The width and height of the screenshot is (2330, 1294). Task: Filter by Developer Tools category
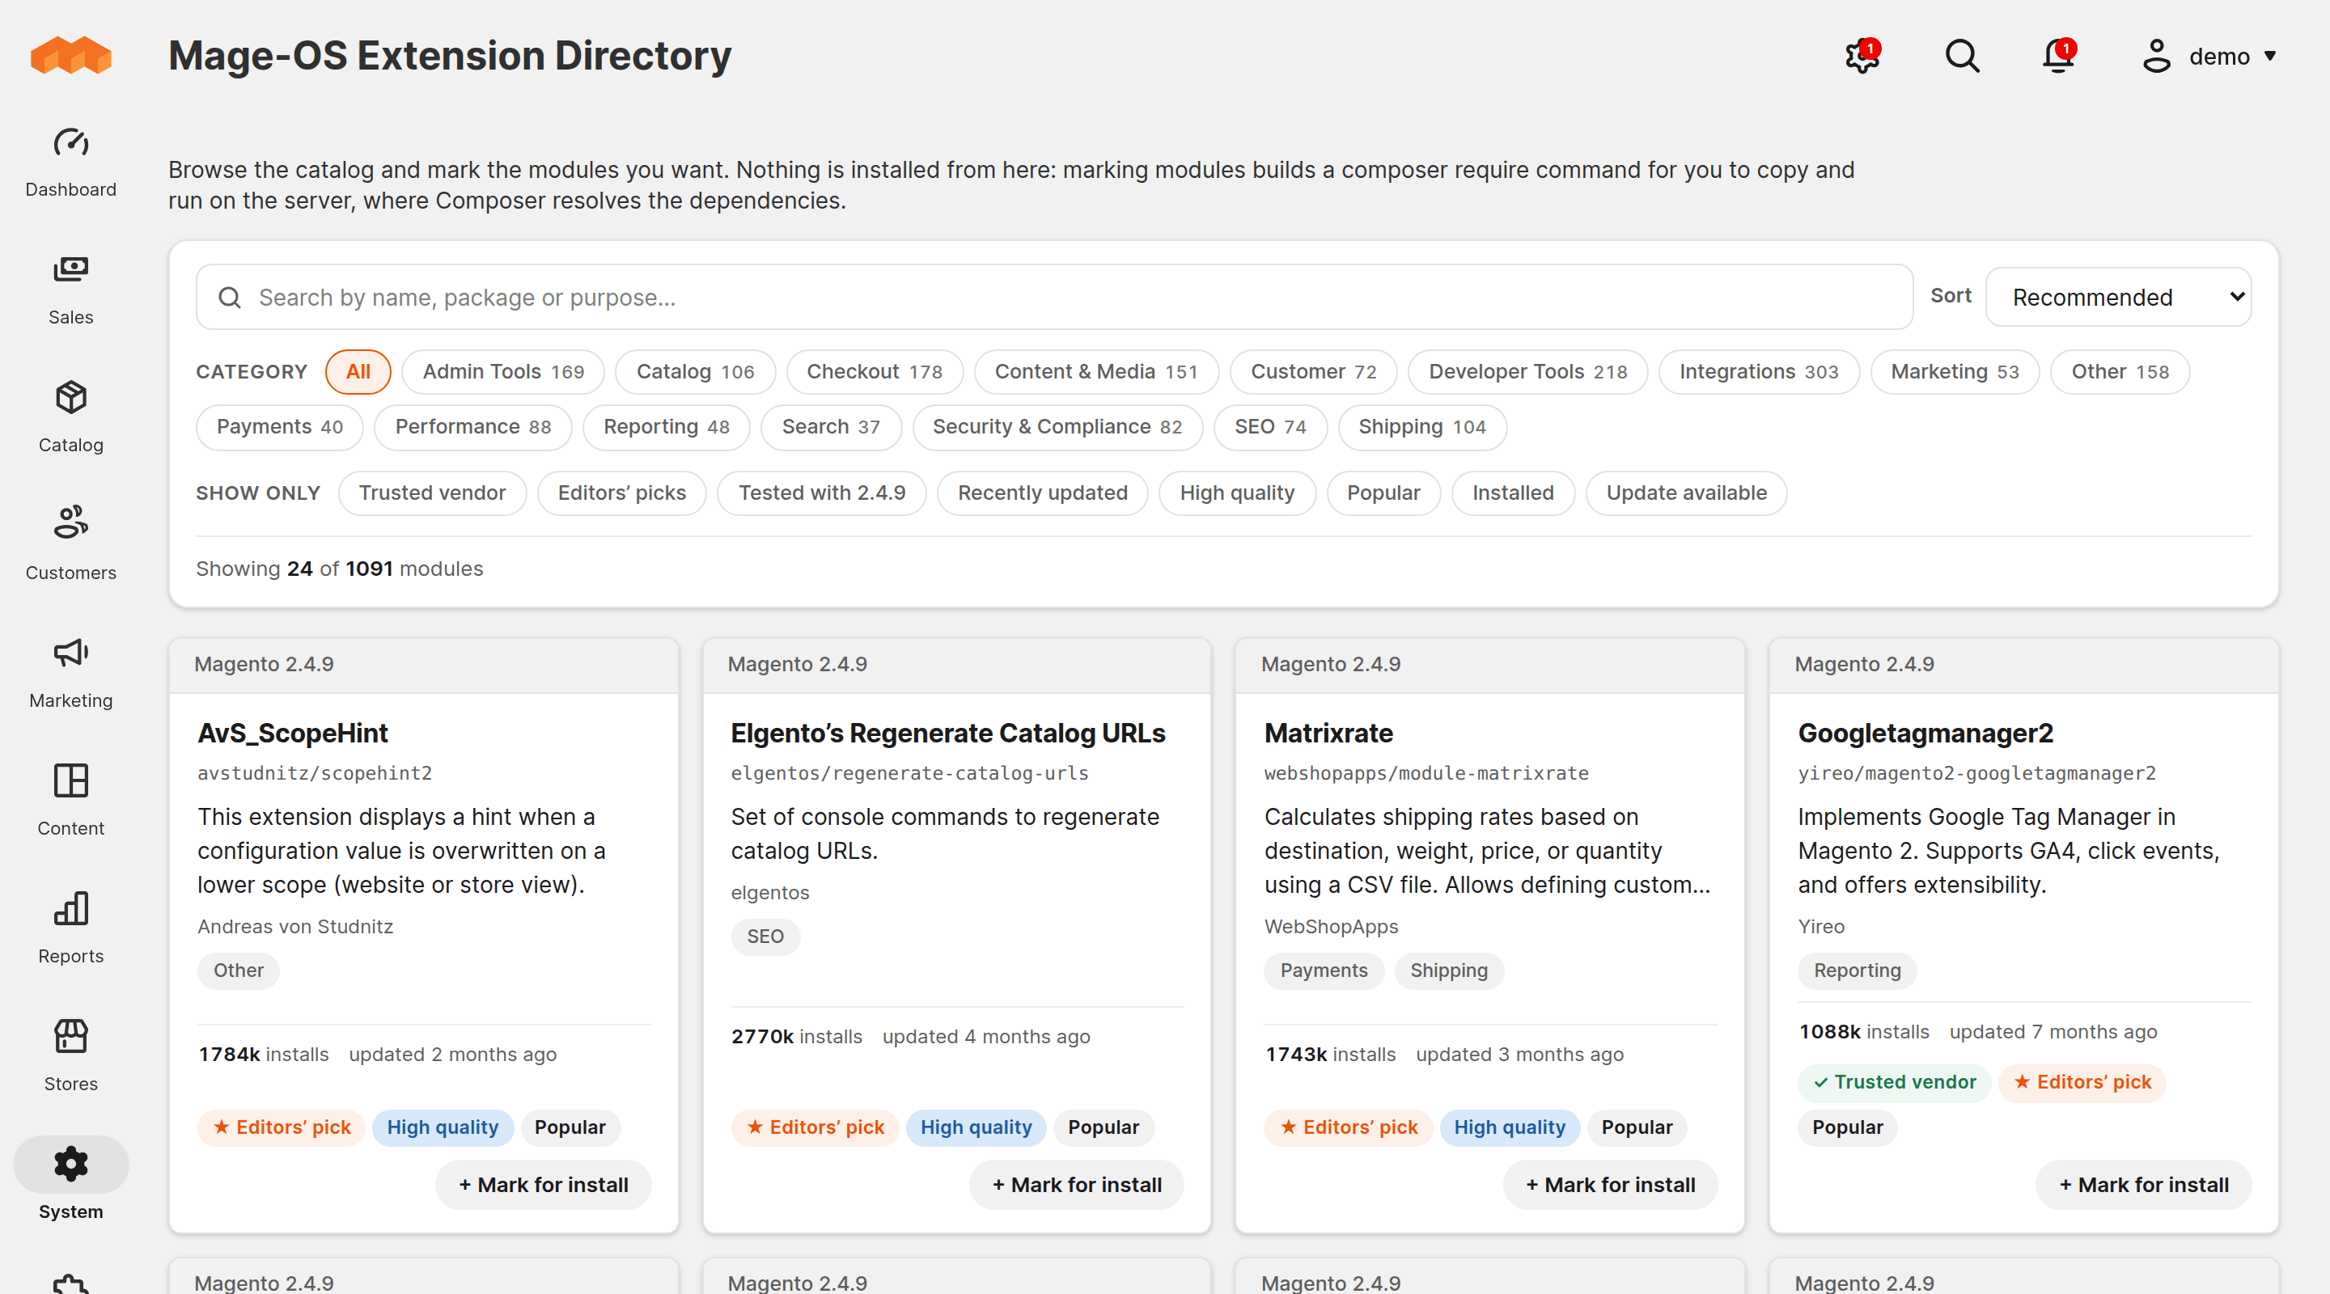coord(1527,372)
